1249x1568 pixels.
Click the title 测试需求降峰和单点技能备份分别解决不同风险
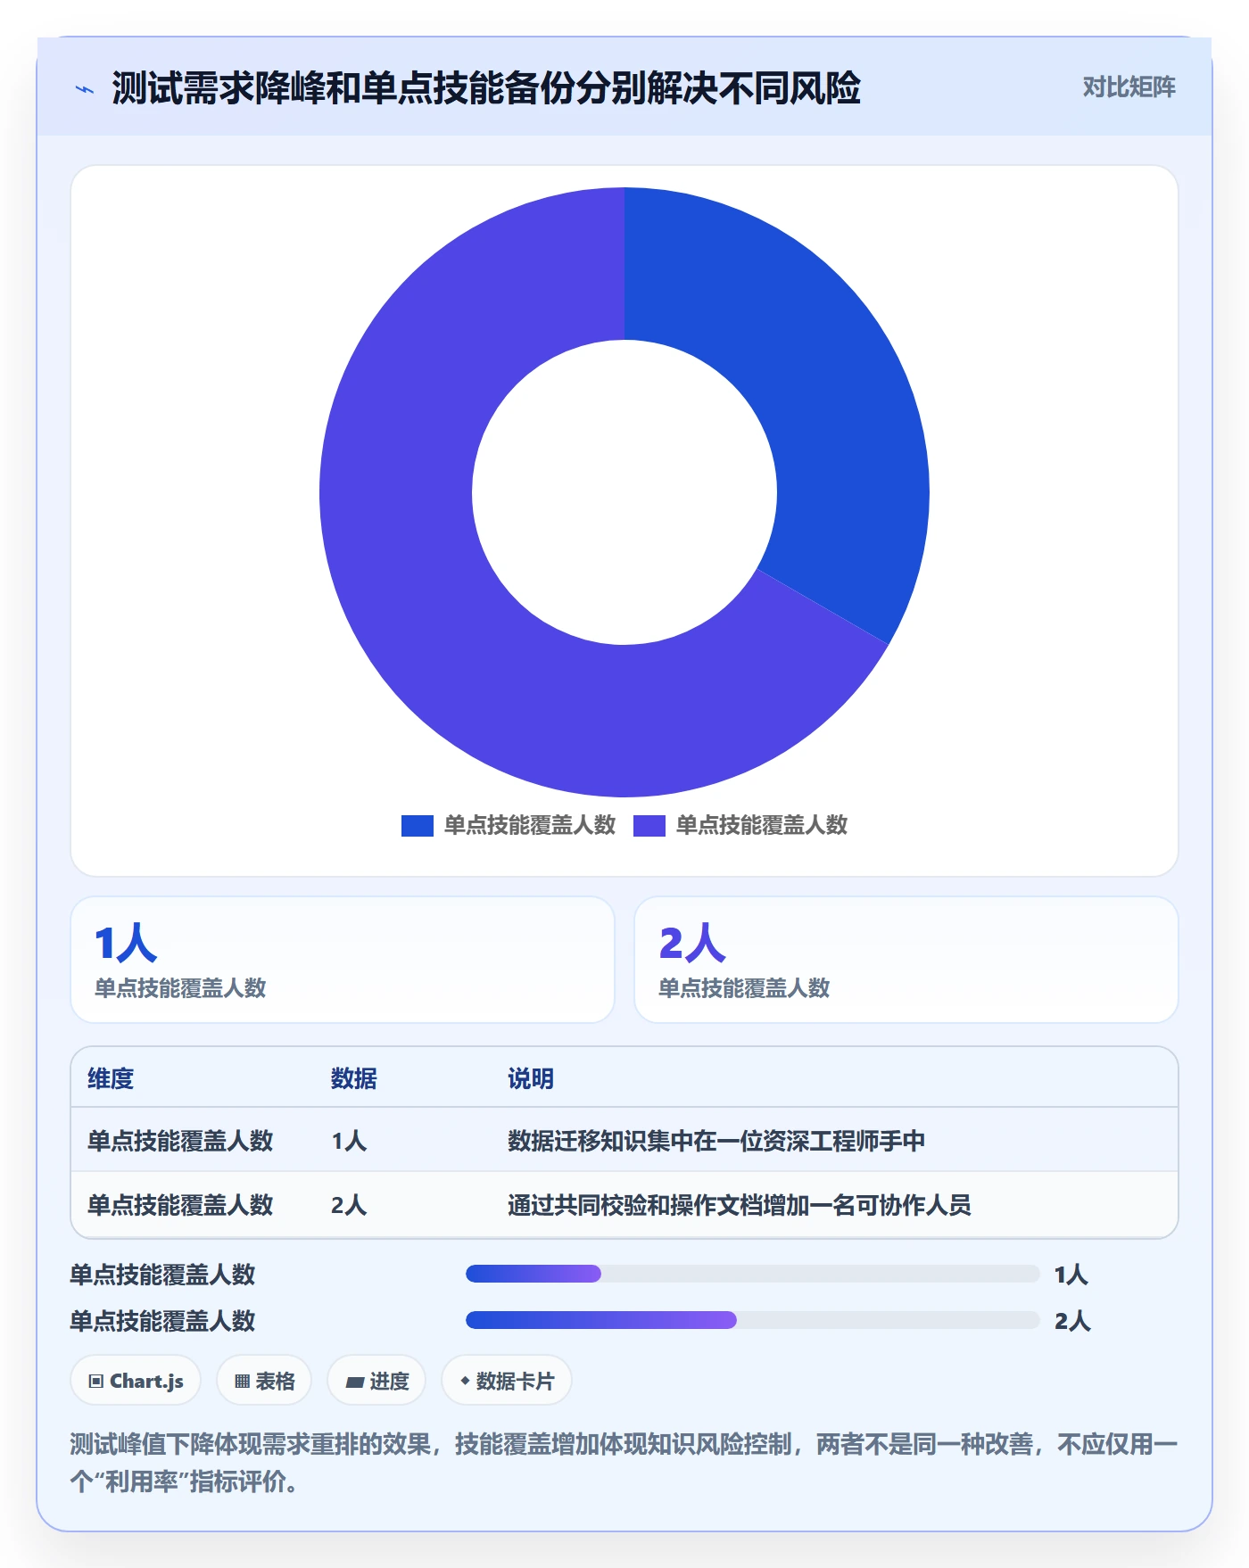pyautogui.click(x=486, y=88)
